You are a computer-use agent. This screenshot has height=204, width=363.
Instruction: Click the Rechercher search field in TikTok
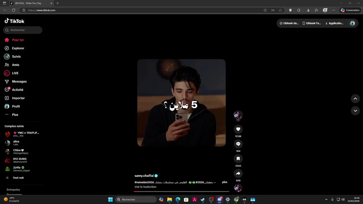click(23, 30)
